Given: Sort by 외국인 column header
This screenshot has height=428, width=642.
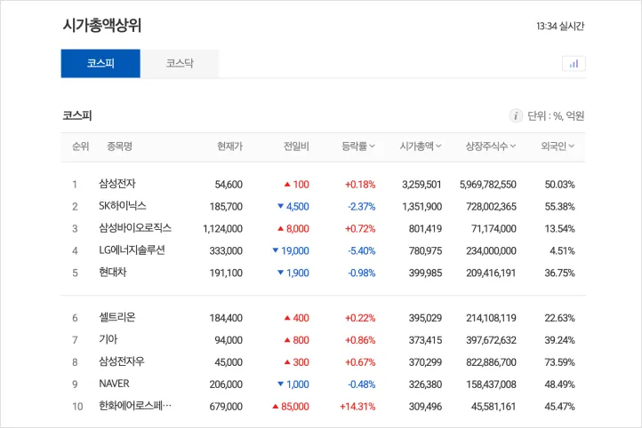Looking at the screenshot, I should point(558,147).
